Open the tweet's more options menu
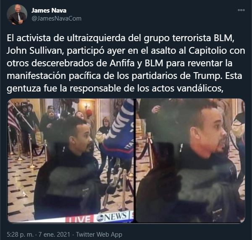 241,10
